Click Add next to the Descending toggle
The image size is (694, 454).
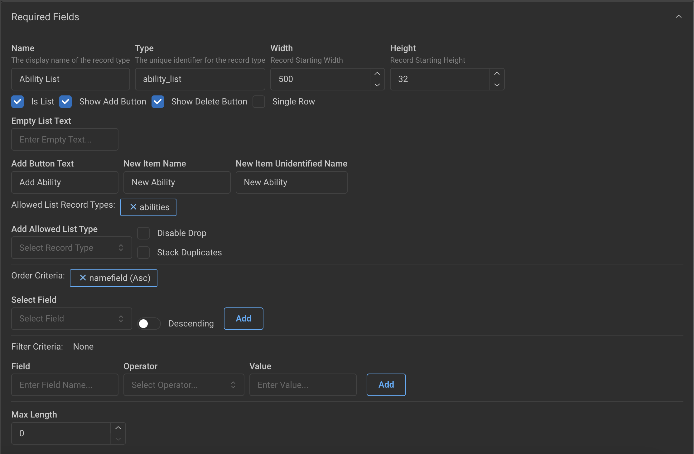[x=243, y=318]
